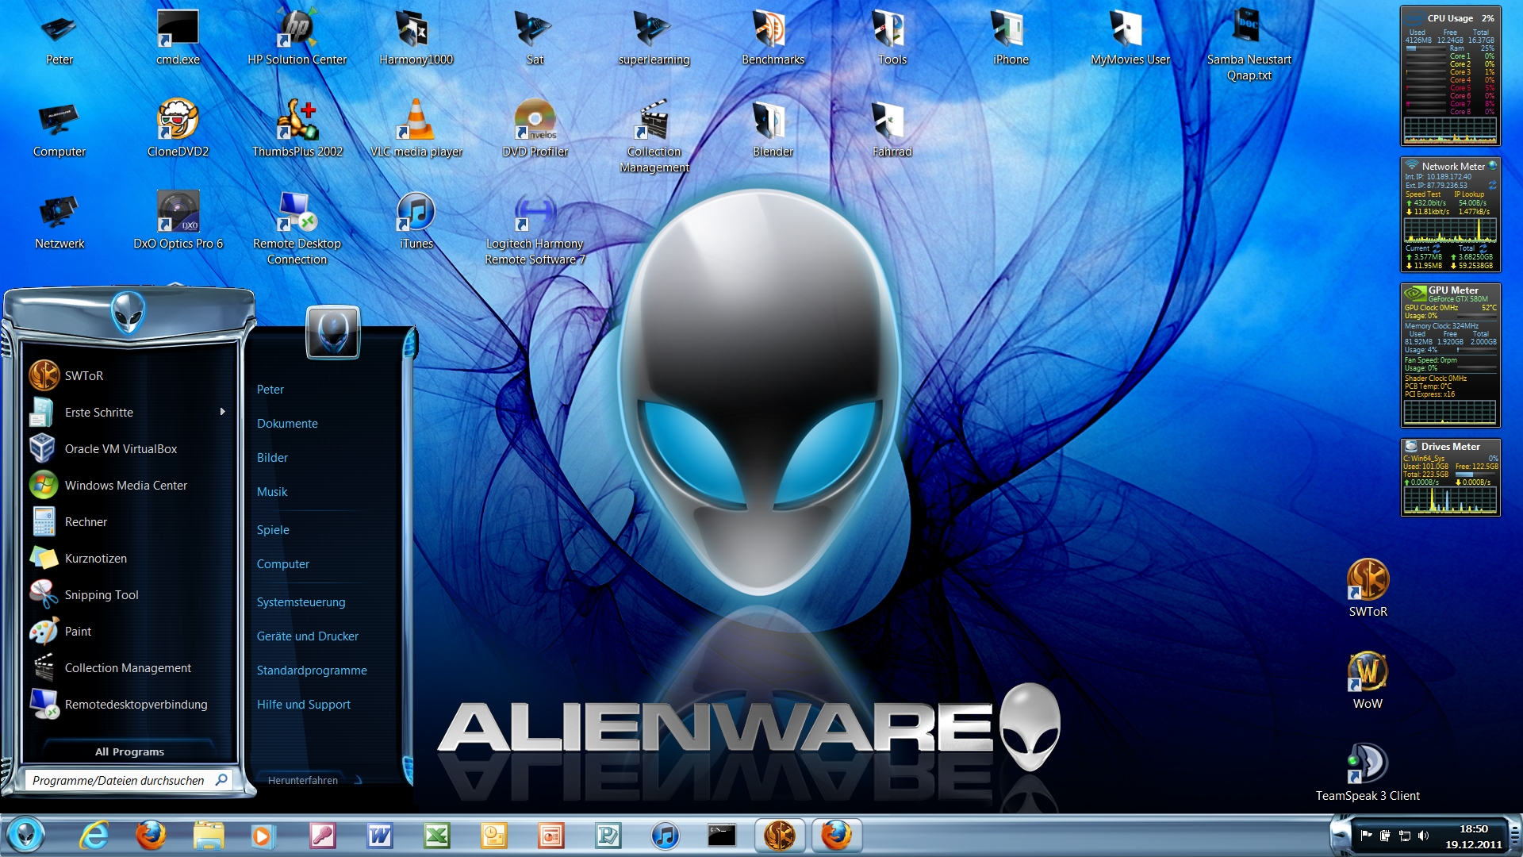The width and height of the screenshot is (1523, 857).
Task: Launch WoW desktop shortcut
Action: (1368, 681)
